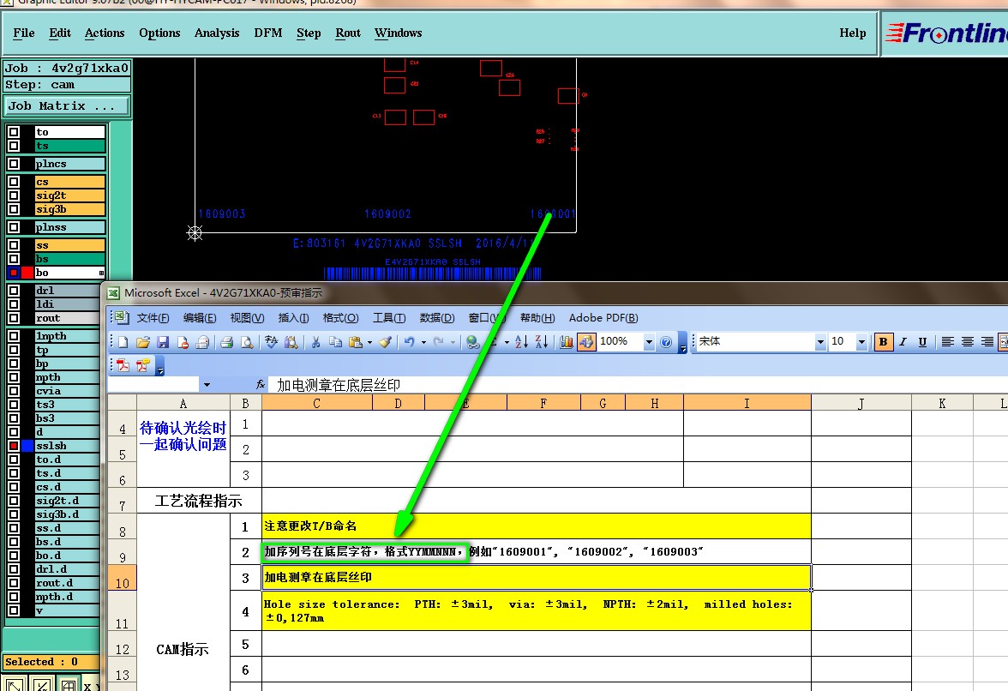Click the Convert to PDF and Email icon
The height and width of the screenshot is (691, 1008).
142,366
